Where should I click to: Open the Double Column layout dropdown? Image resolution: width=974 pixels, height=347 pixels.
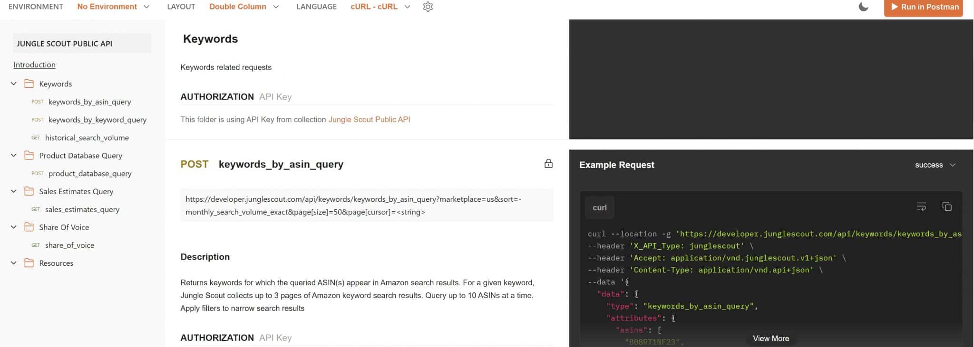[x=244, y=7]
